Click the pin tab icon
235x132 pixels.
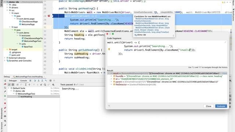(5, 125)
